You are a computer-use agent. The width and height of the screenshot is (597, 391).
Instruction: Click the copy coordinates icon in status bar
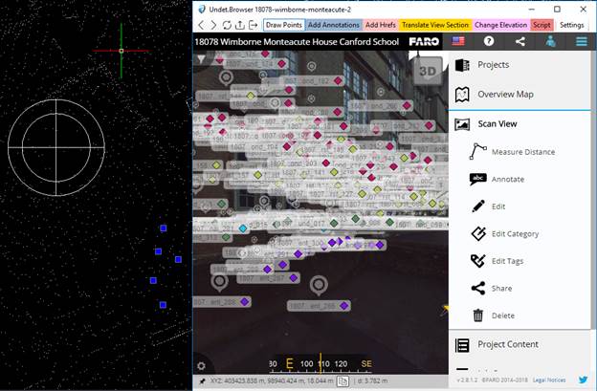(343, 381)
